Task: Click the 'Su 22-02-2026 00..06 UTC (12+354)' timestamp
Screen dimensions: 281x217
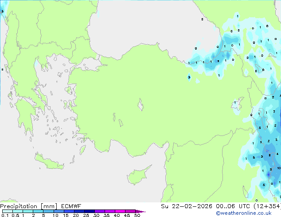Action: 221,206
